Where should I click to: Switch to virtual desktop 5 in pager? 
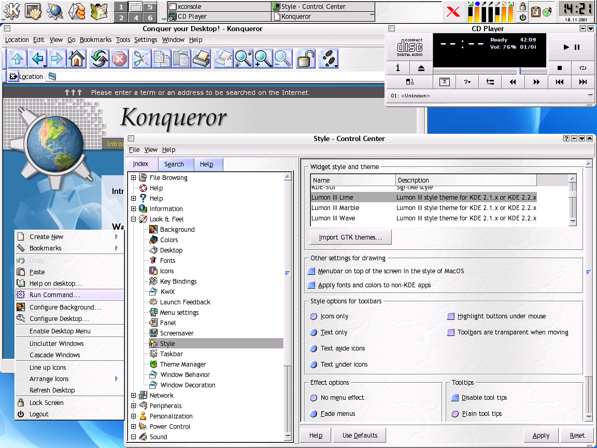[x=150, y=6]
